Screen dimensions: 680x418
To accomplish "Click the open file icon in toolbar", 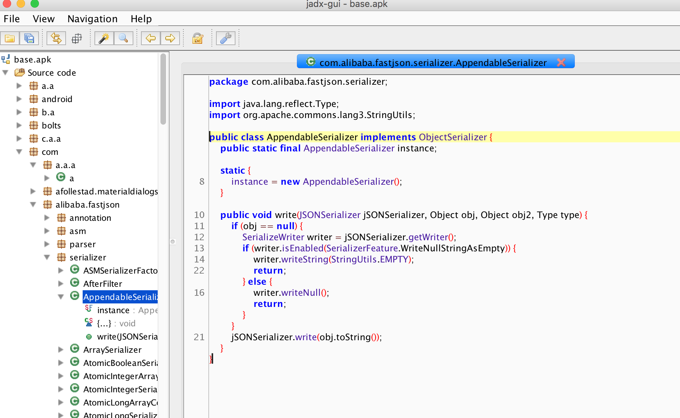I will [11, 38].
